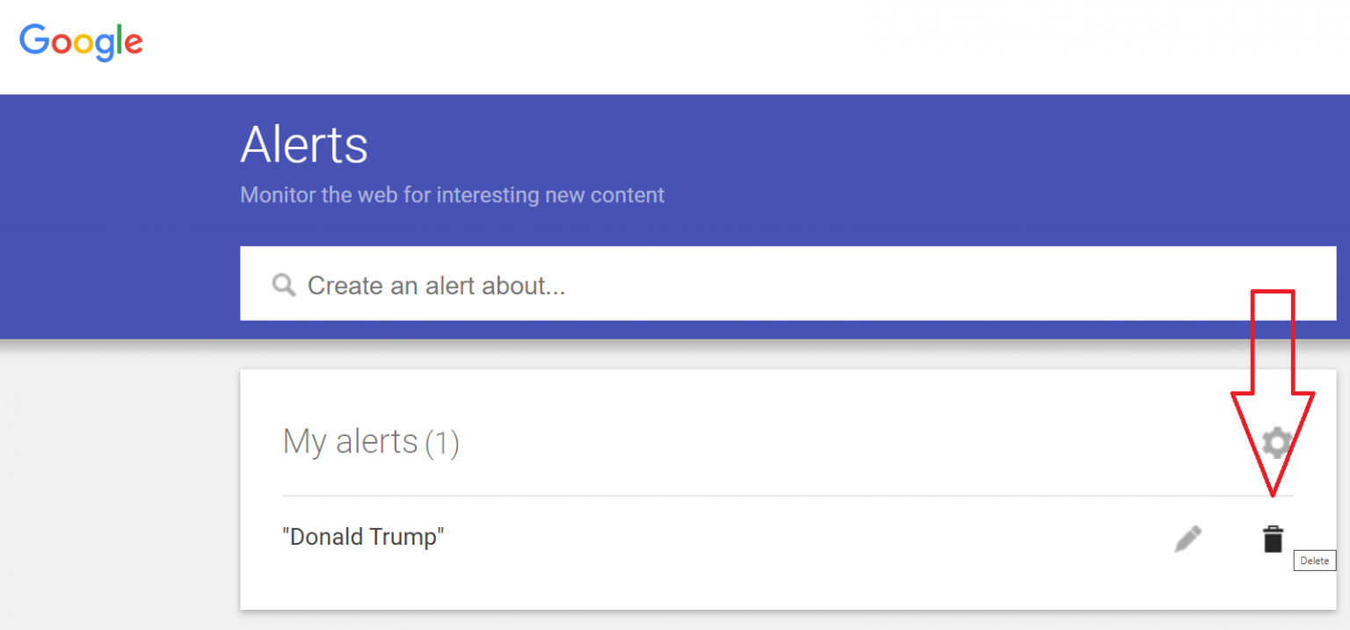Click the "Alerts" page title

click(303, 145)
